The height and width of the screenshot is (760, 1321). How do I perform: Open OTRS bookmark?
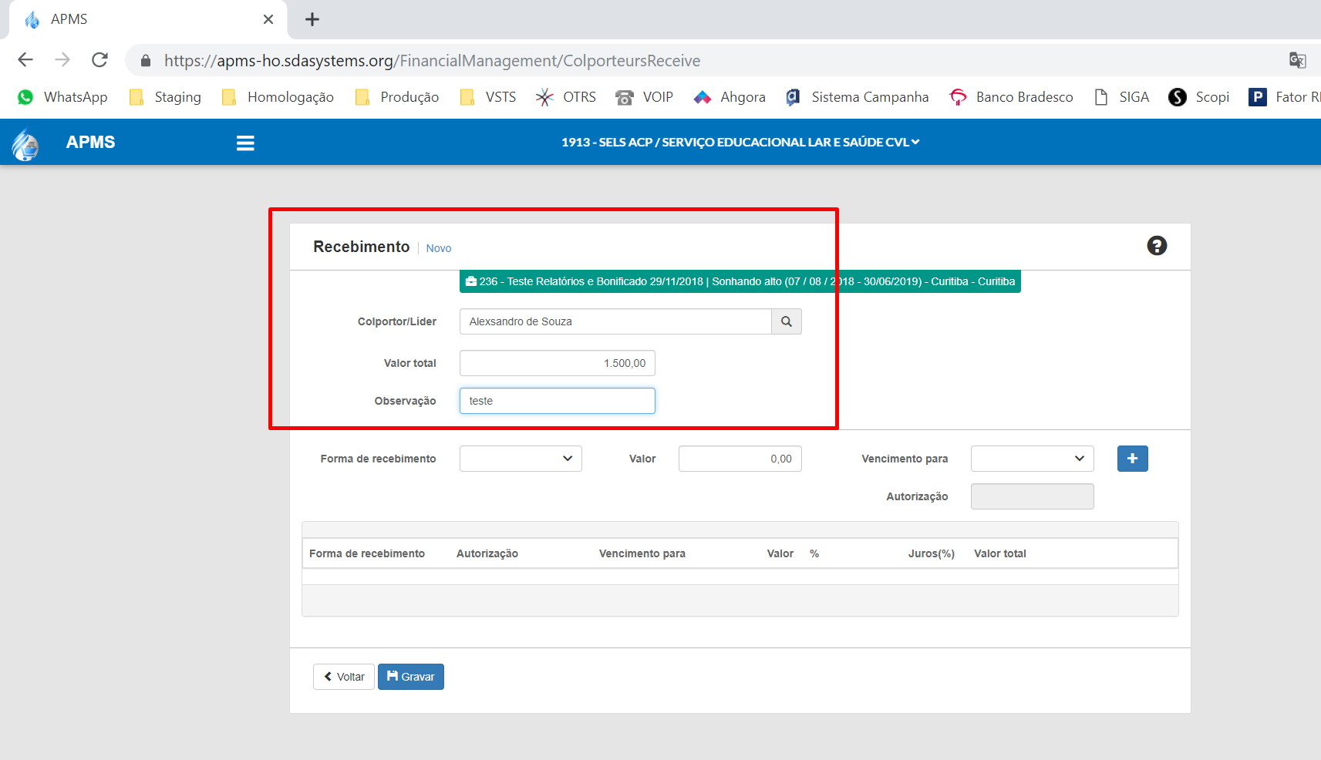point(566,97)
